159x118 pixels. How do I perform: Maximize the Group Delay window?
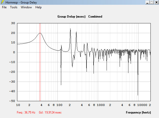pyautogui.click(x=151, y=2)
